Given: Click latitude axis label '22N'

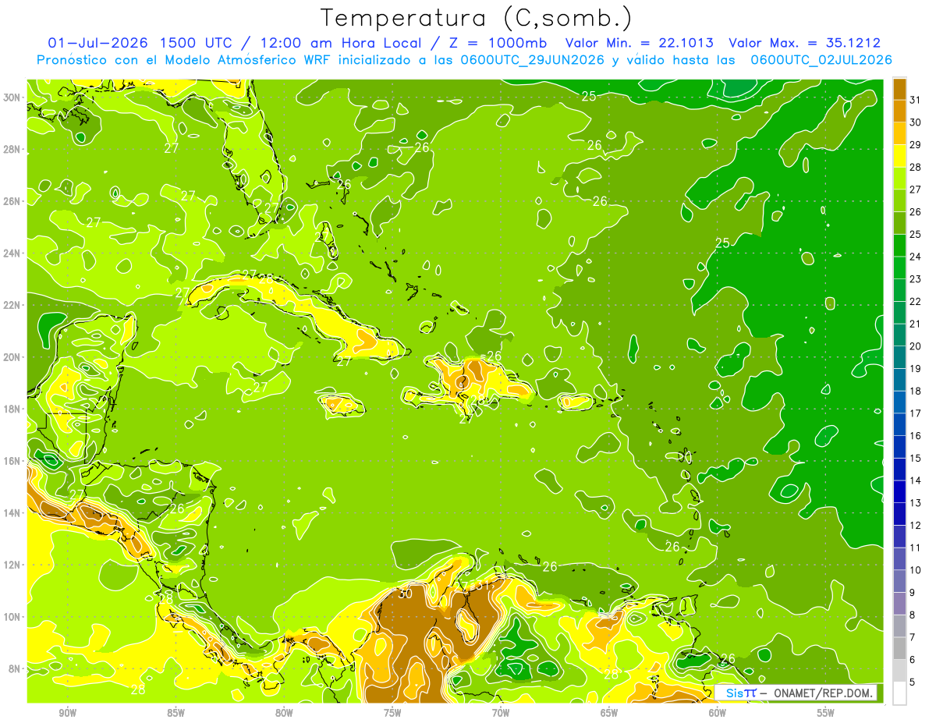Looking at the screenshot, I should [x=12, y=305].
